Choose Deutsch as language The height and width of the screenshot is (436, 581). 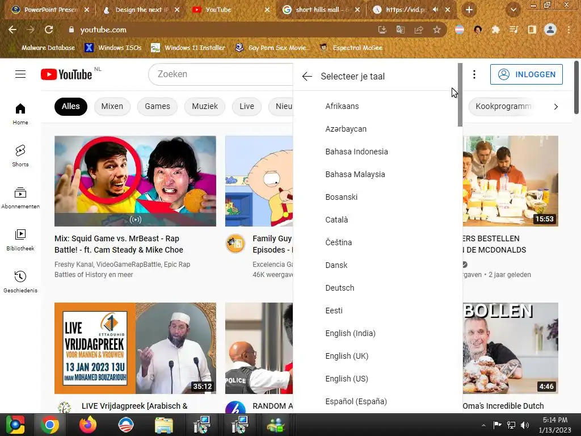pos(376,288)
